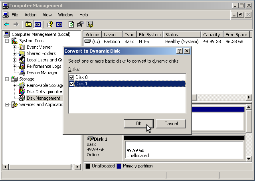
Task: Click the System Tools icon
Action: coord(14,41)
